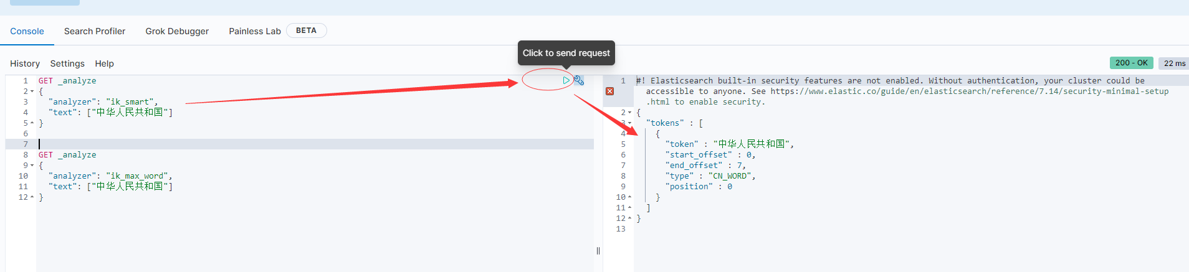Click the "type" : "CN_WORD" line
This screenshot has width=1189, height=272.
point(710,176)
